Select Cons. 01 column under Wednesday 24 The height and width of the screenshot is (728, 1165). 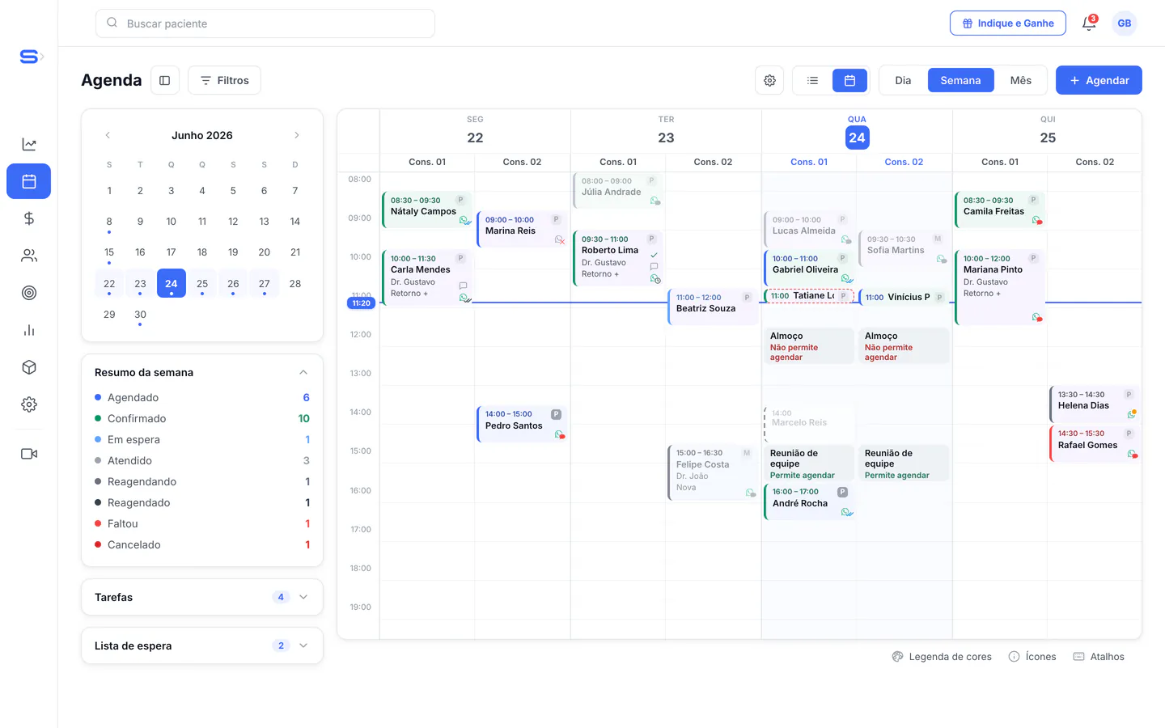click(x=809, y=162)
